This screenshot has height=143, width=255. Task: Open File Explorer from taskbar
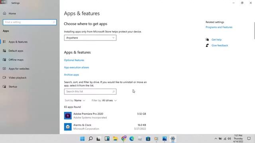[x=115, y=139]
